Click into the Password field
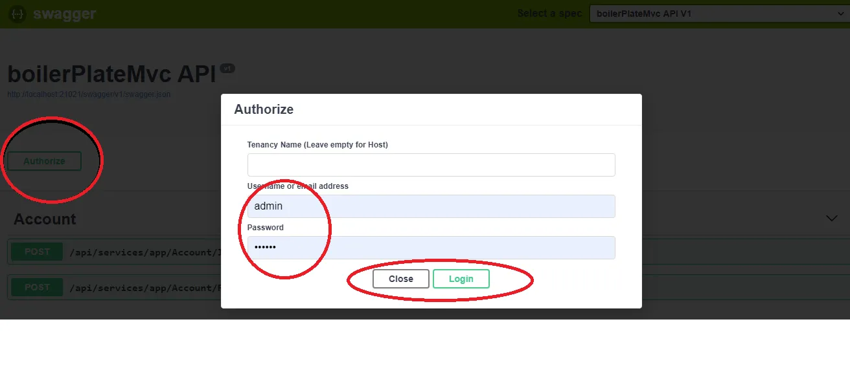 pos(431,248)
